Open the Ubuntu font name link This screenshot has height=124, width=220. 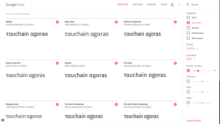tap(68, 63)
